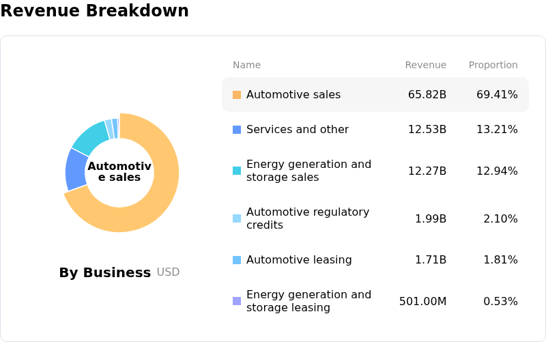Click the Name column header
This screenshot has height=342, width=546.
pos(246,66)
